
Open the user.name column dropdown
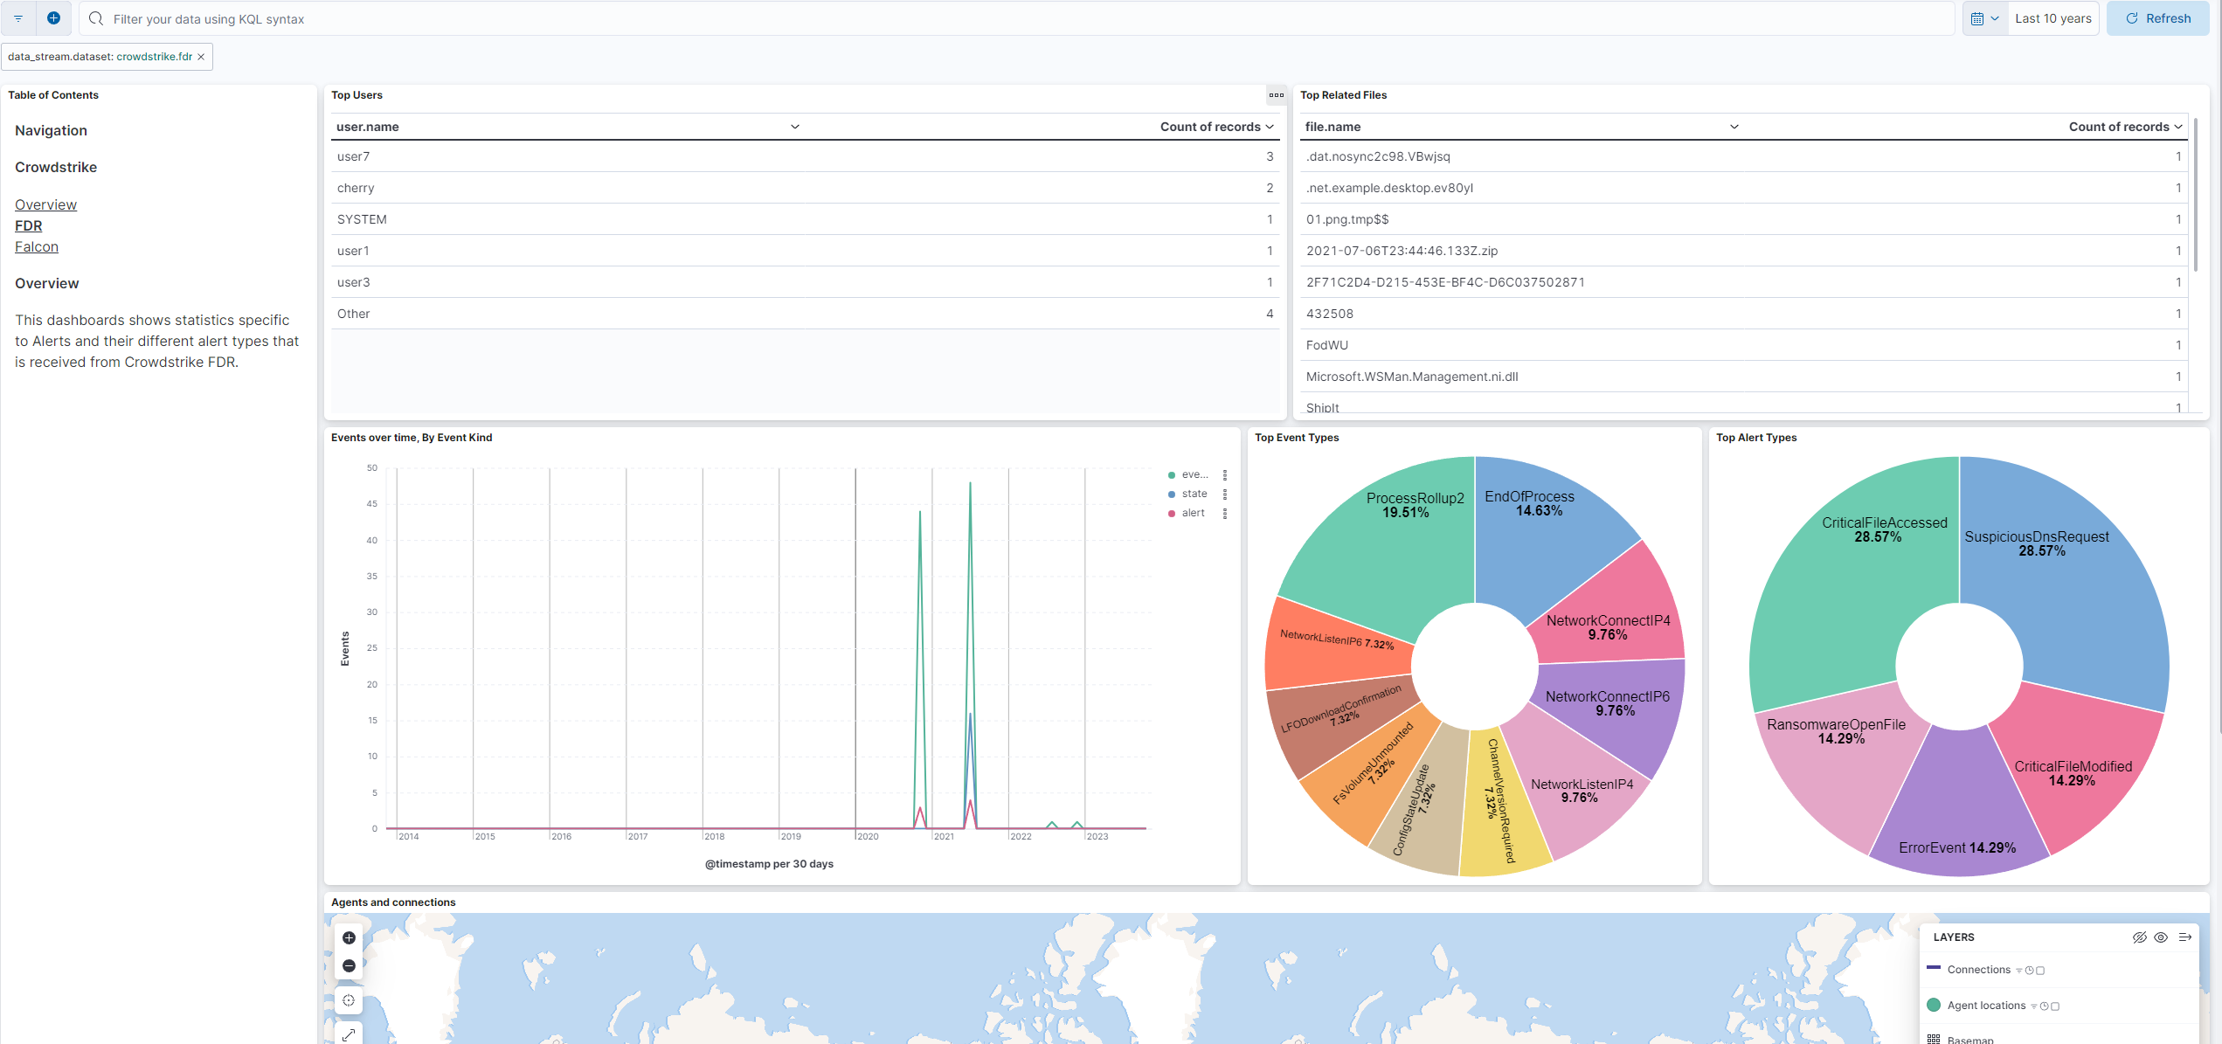794,127
